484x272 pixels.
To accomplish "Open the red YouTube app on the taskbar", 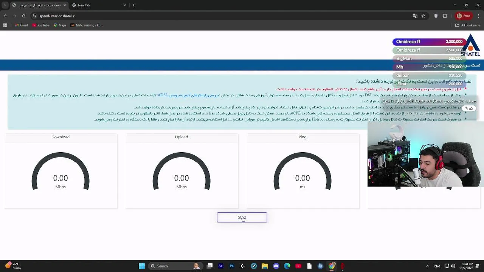I will click(x=298, y=266).
